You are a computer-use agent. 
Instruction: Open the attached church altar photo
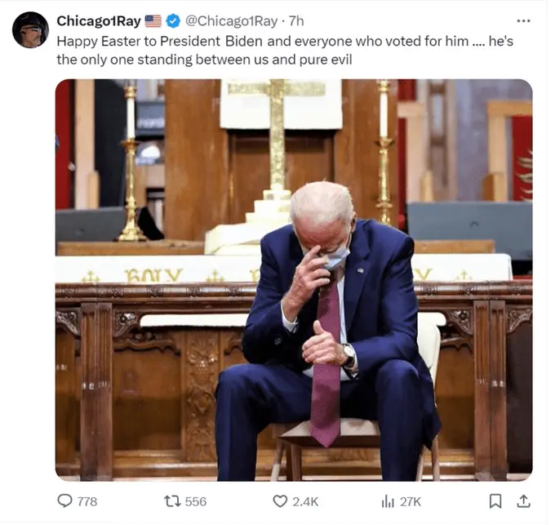tap(294, 280)
